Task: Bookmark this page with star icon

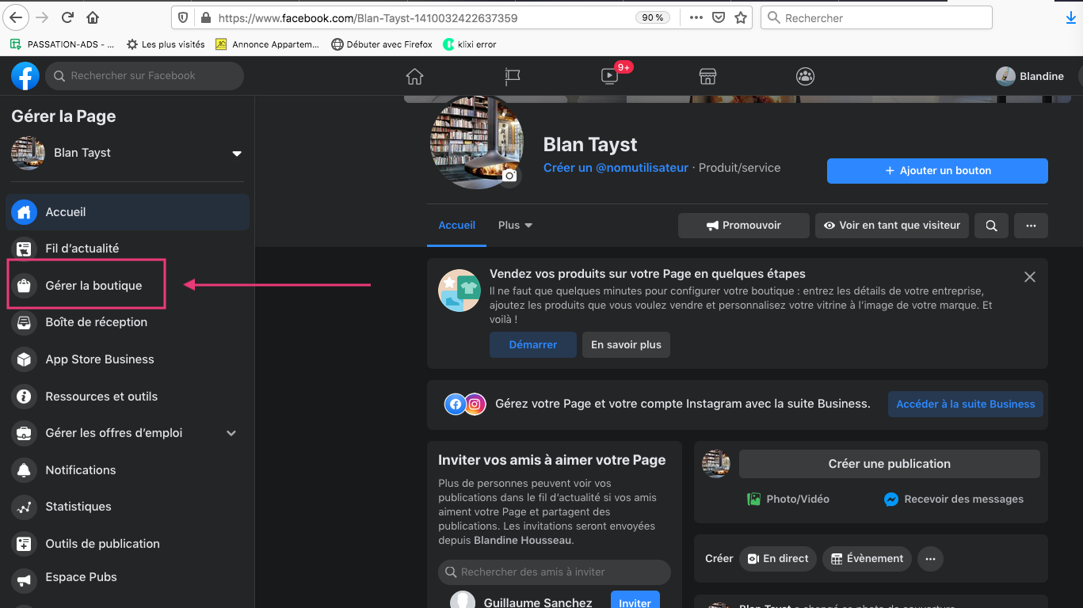Action: click(741, 17)
